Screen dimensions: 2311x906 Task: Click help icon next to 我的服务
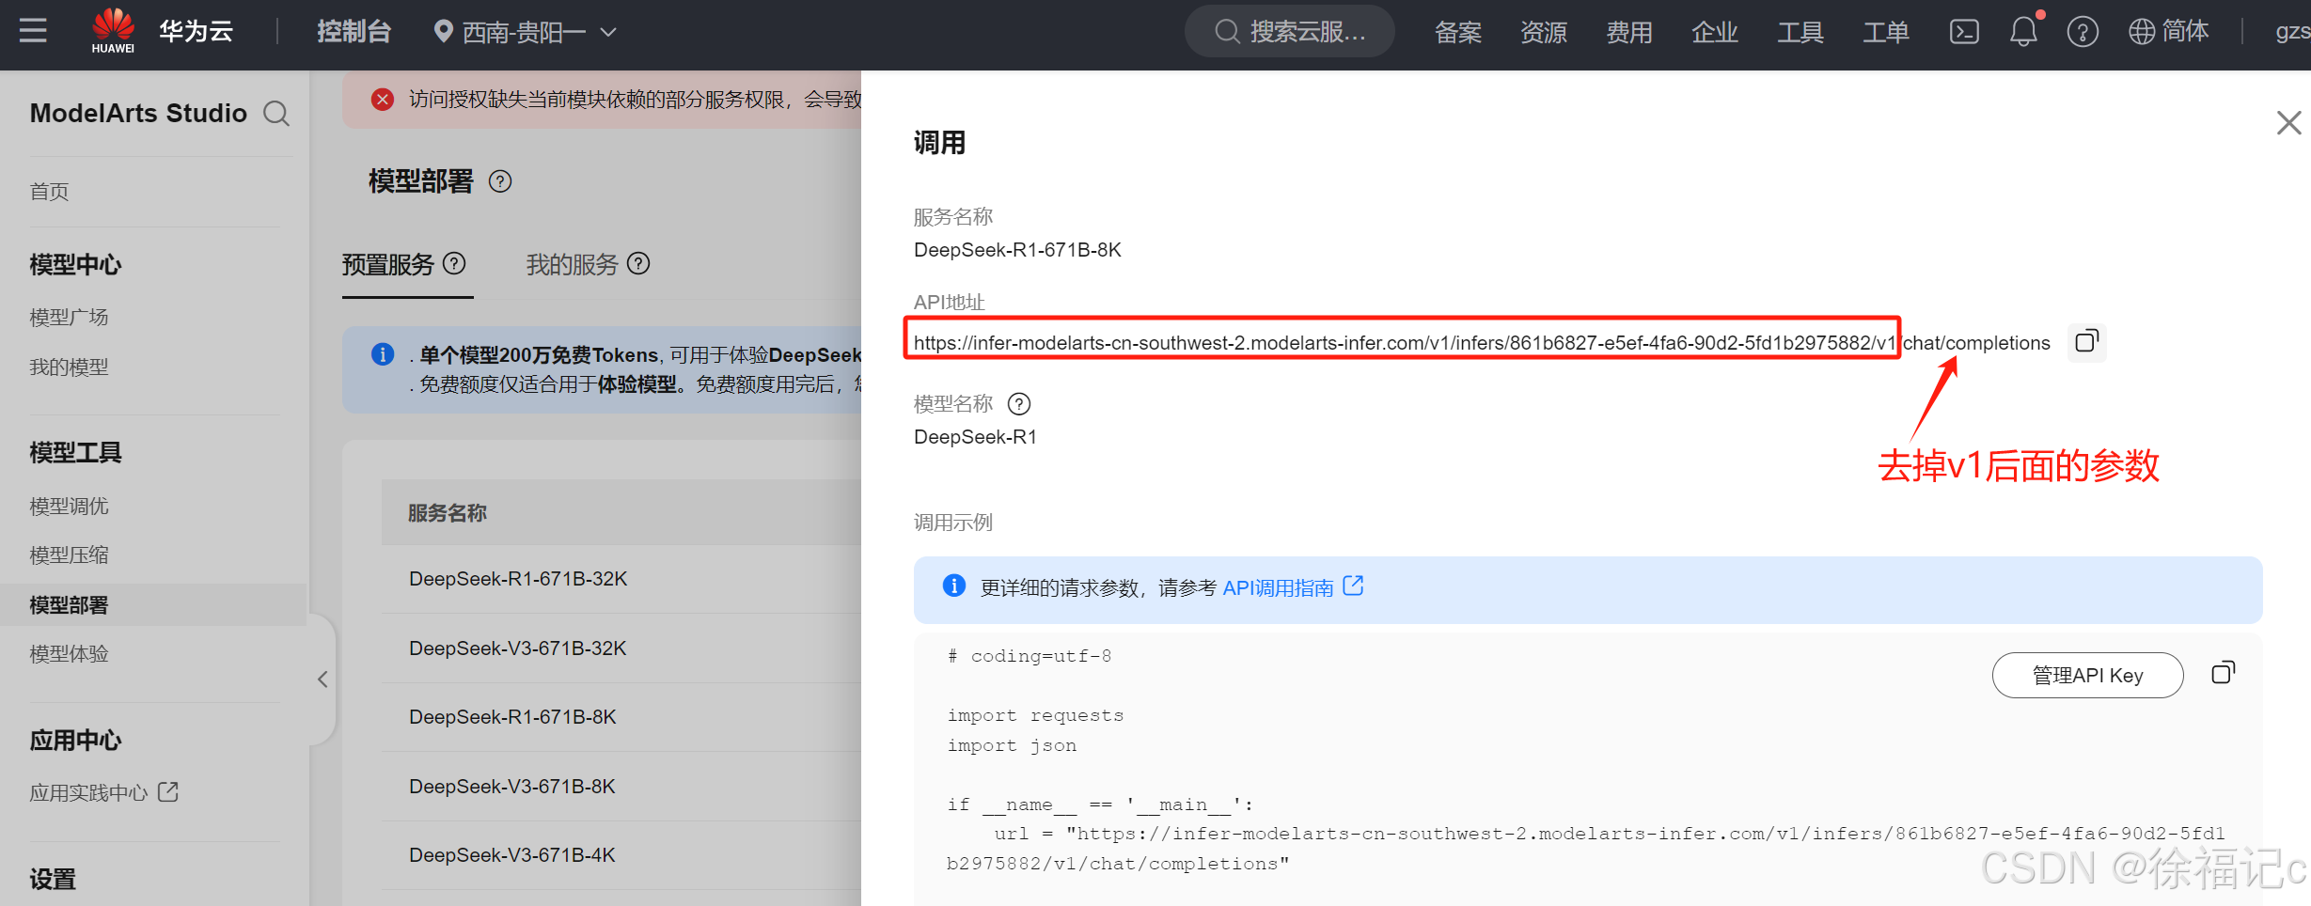(638, 263)
